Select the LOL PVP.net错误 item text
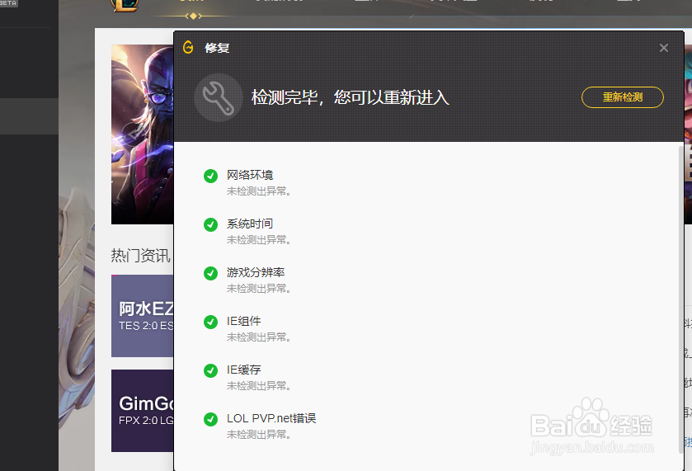The image size is (692, 471). click(271, 418)
